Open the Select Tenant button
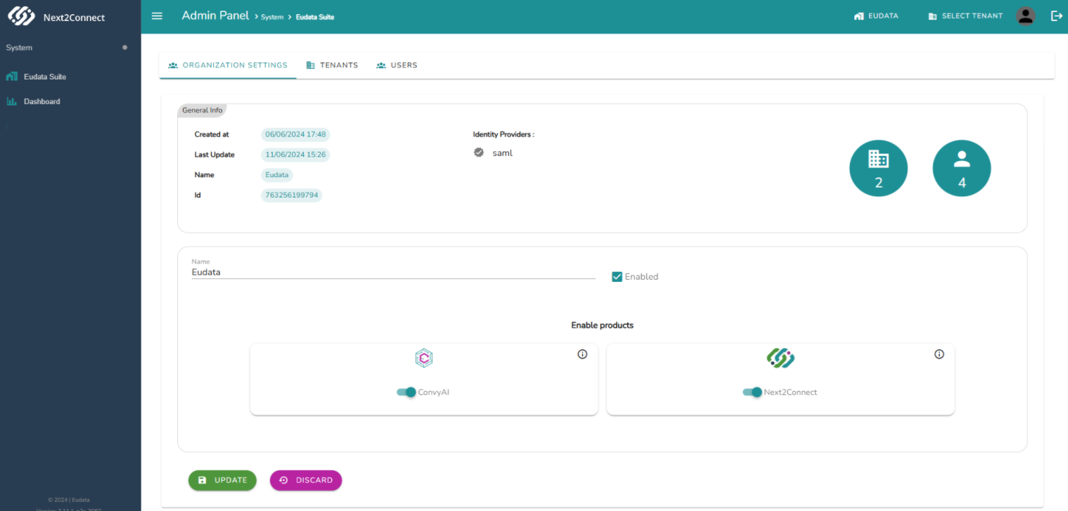Viewport: 1068px width, 511px height. [965, 16]
